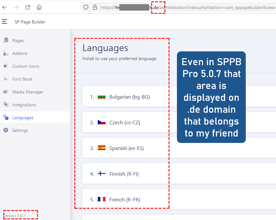Reload the page with refresh icon
Image resolution: width=276 pixels, height=220 pixels.
[x=28, y=7]
